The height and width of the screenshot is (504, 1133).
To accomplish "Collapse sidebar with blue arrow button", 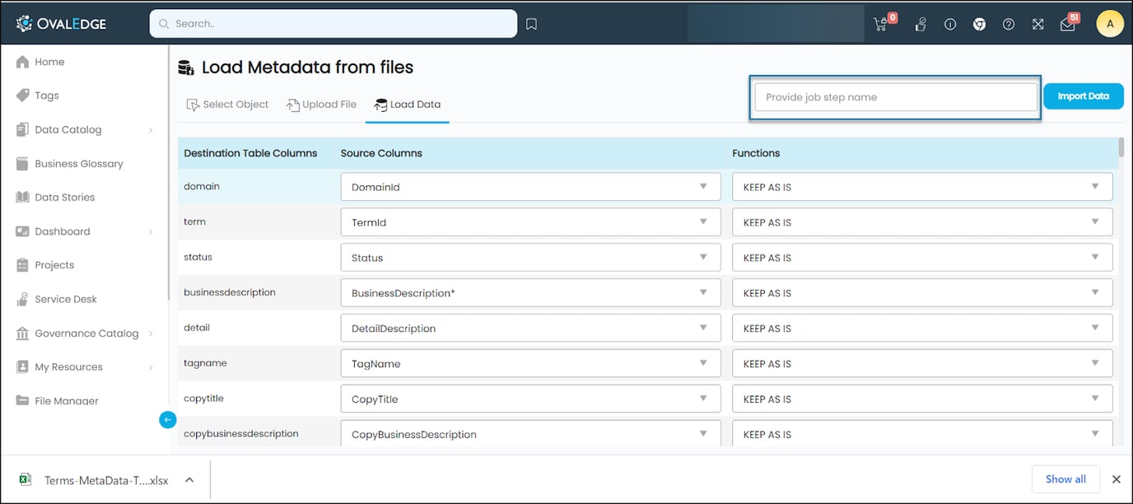I will [168, 420].
